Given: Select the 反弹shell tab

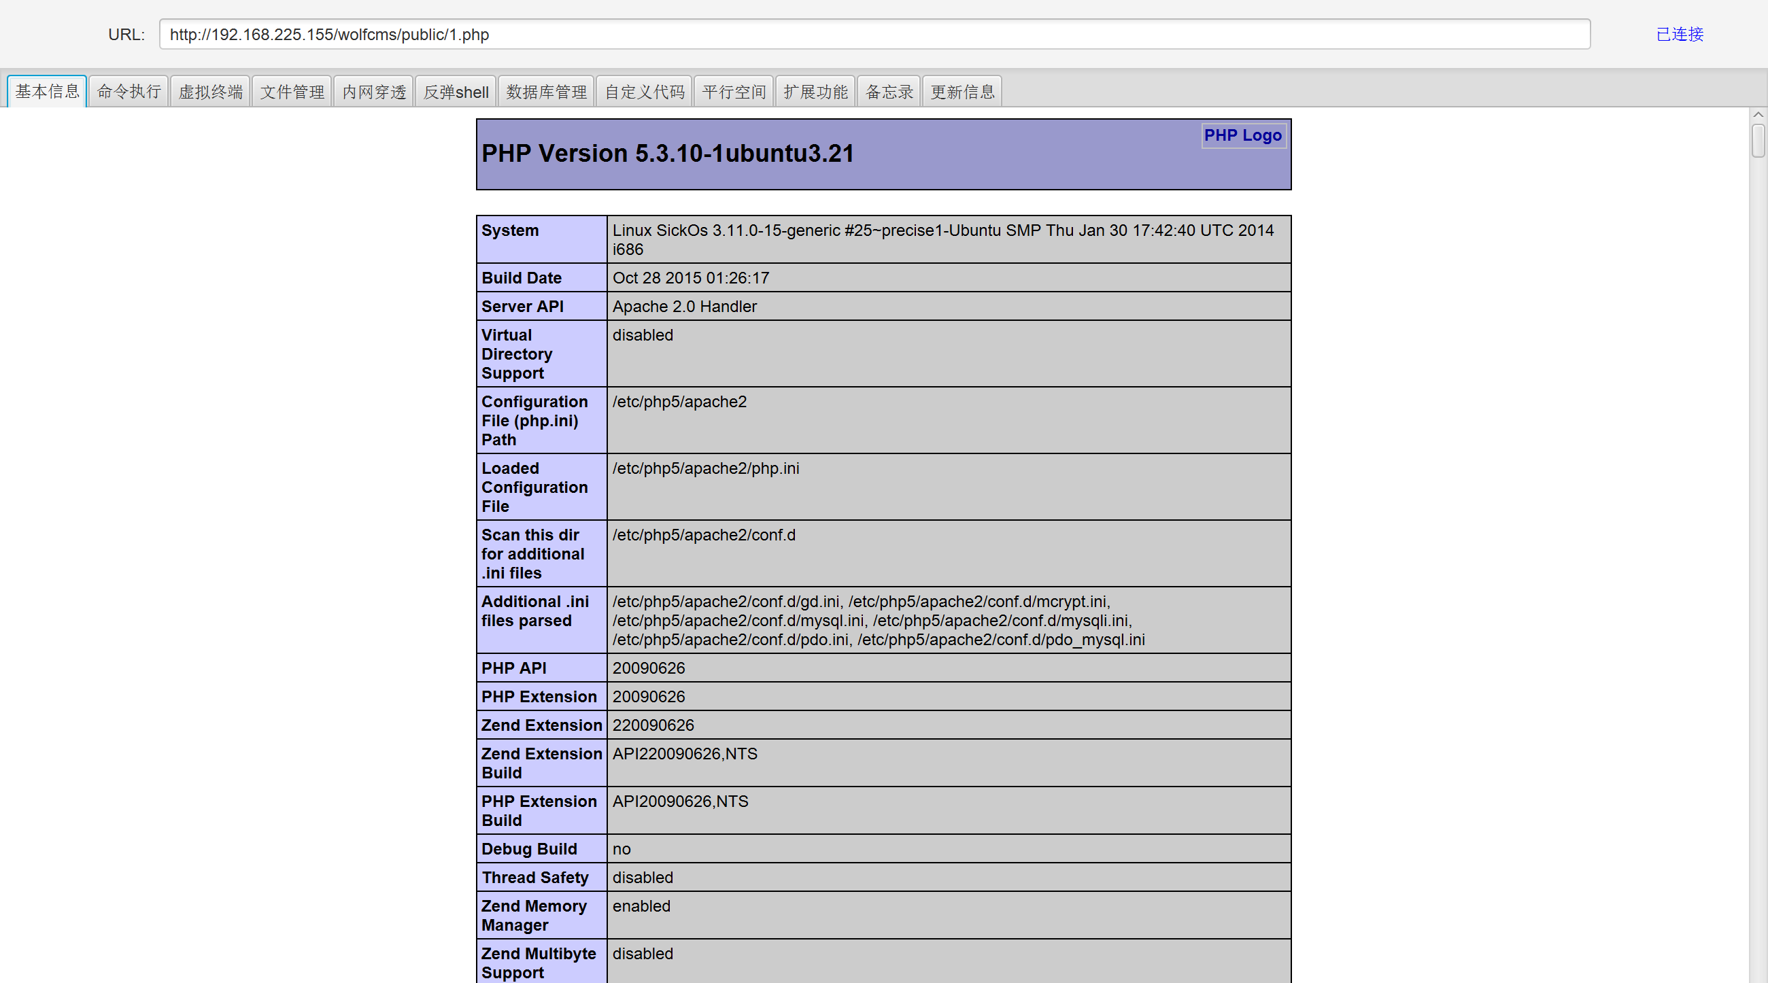Looking at the screenshot, I should [456, 92].
